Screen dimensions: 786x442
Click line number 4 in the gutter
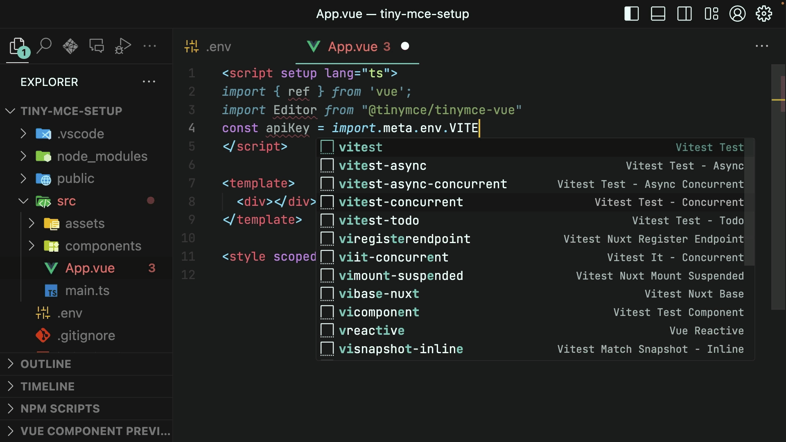pos(192,128)
